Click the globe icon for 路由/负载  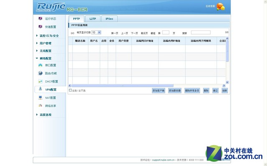click(x=40, y=73)
